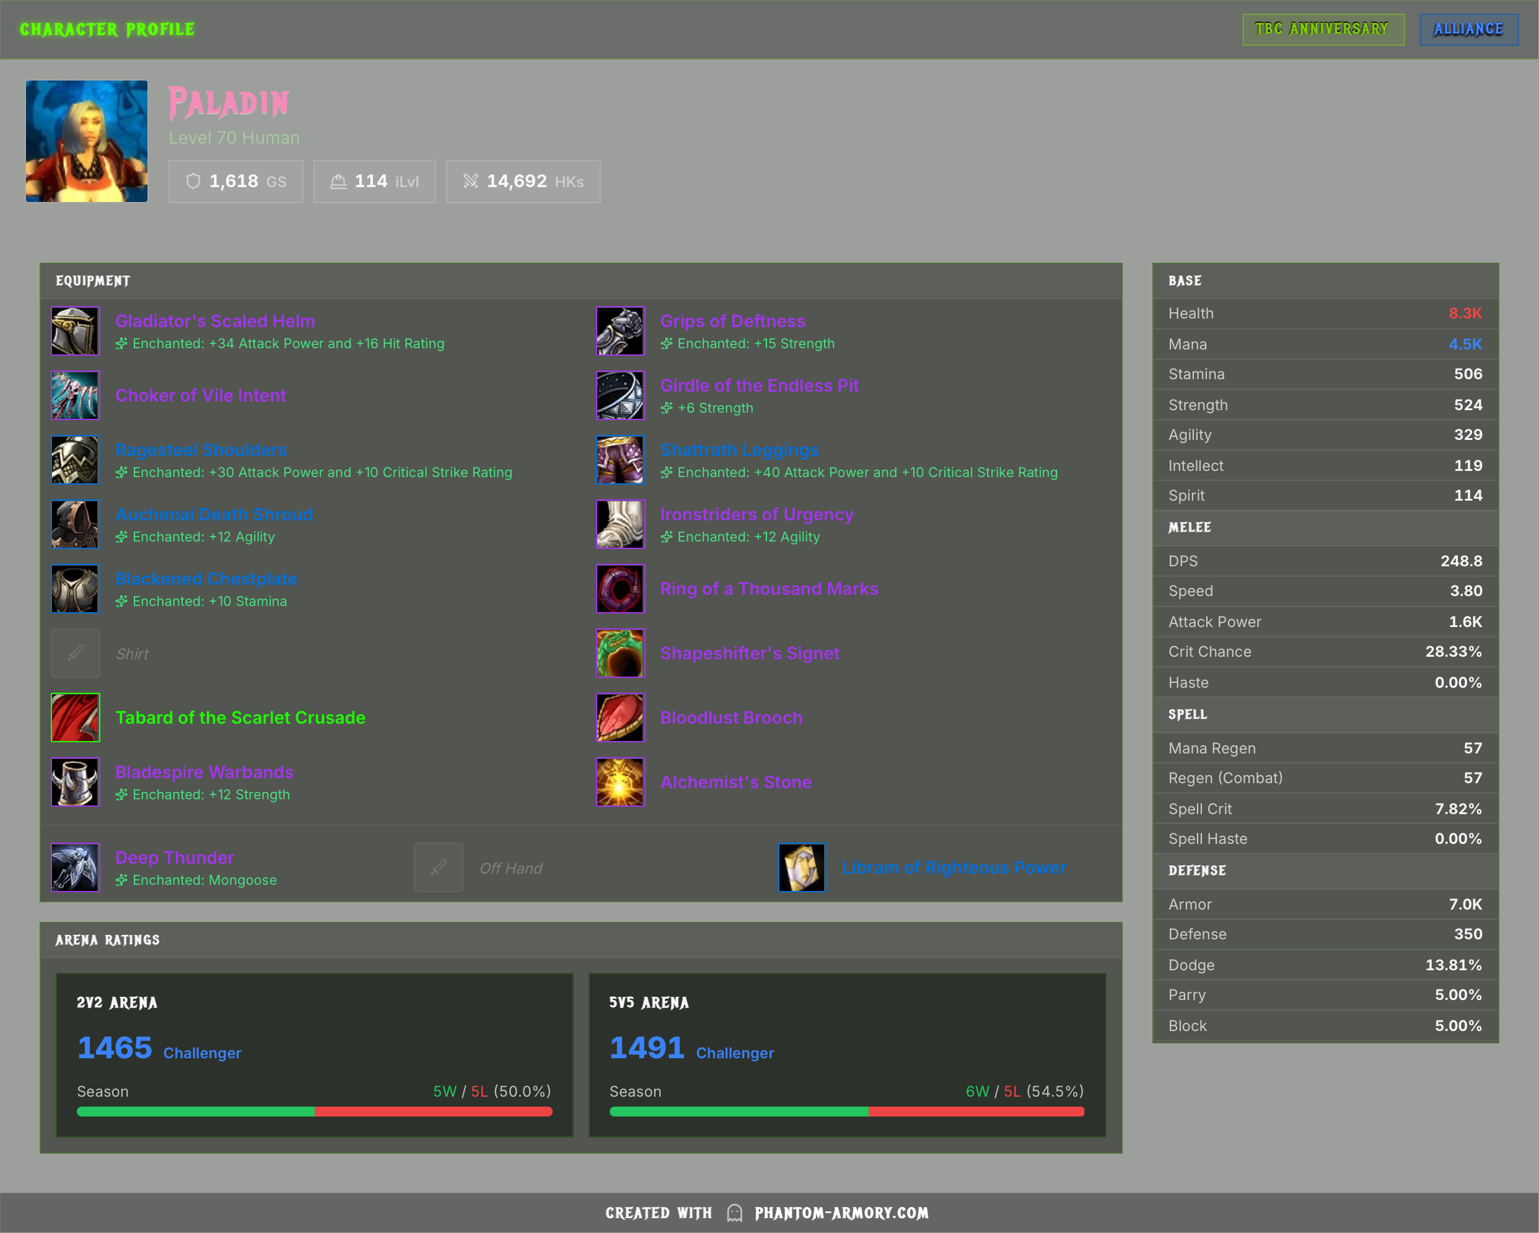This screenshot has width=1539, height=1233.
Task: Click the Paladin class name heading
Action: click(229, 103)
